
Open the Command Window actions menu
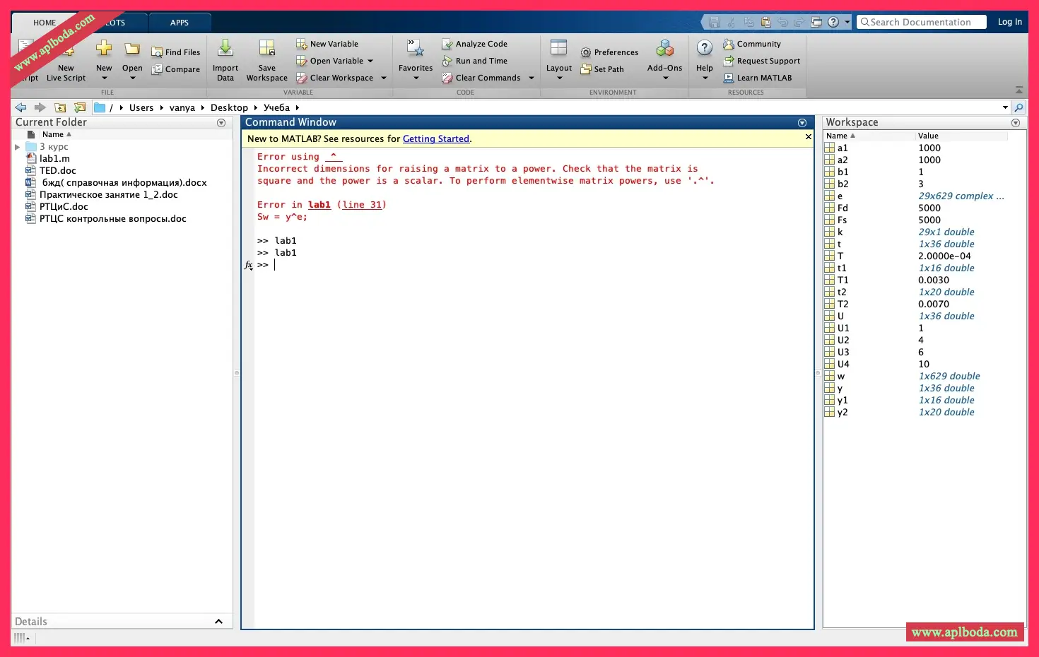pyautogui.click(x=802, y=123)
